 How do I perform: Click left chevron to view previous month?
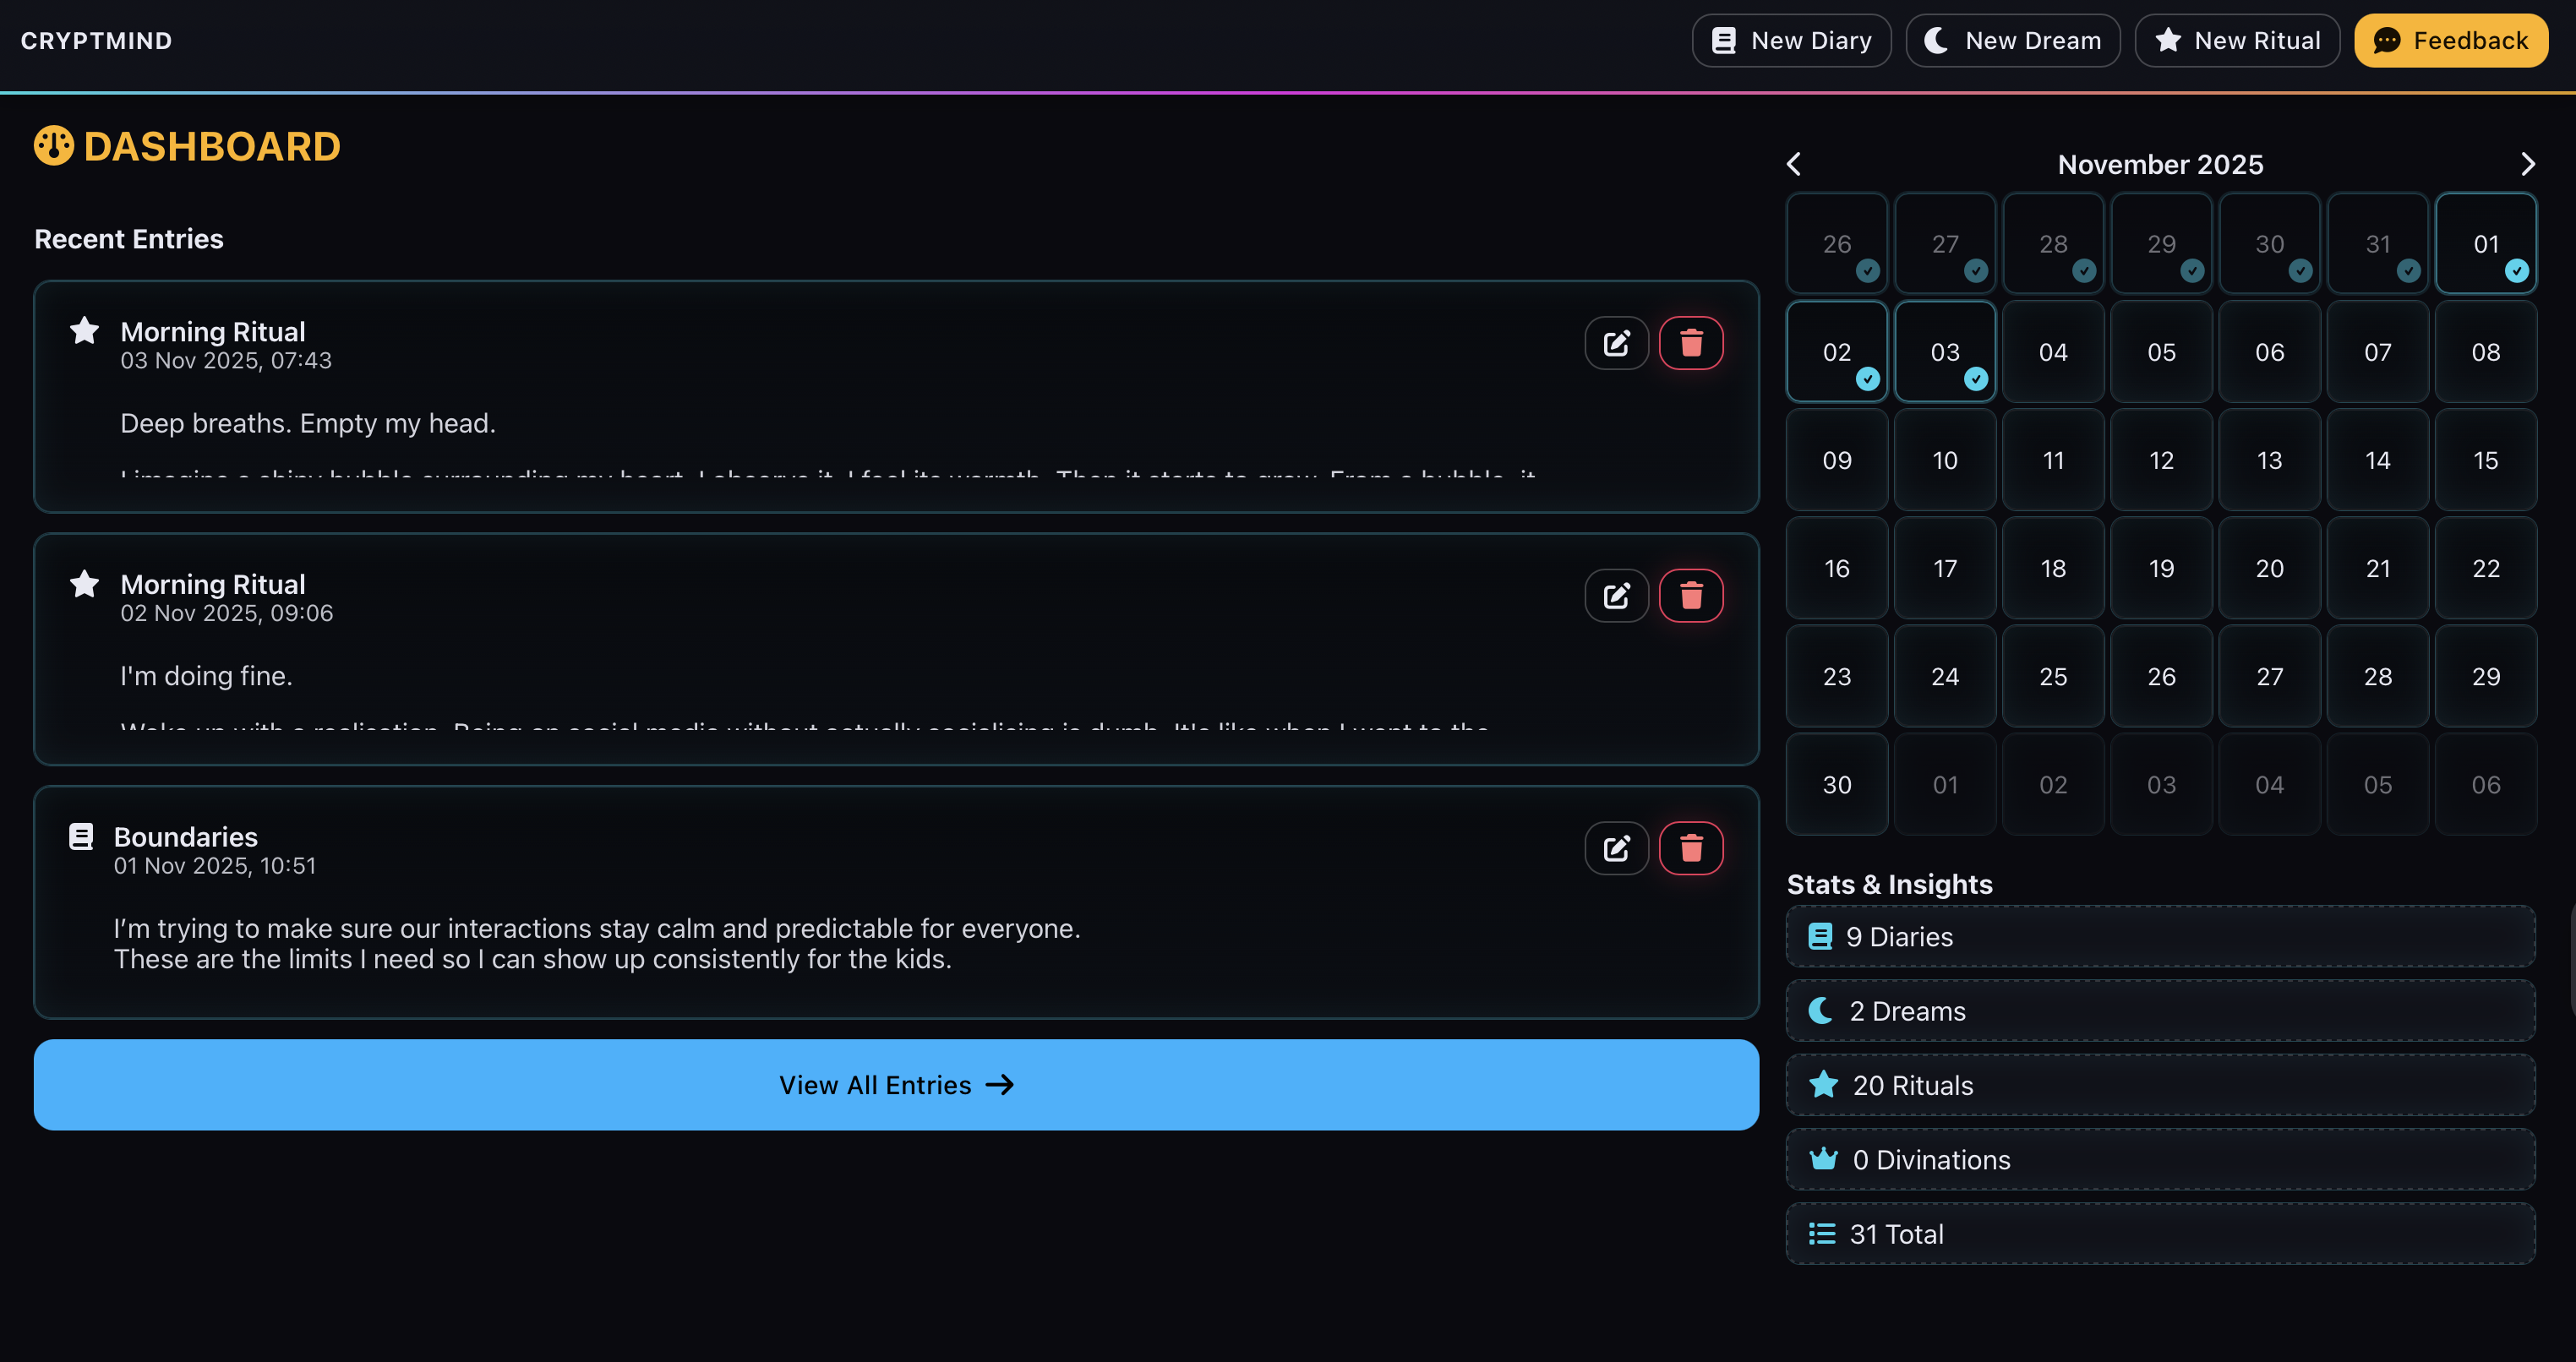click(1793, 163)
